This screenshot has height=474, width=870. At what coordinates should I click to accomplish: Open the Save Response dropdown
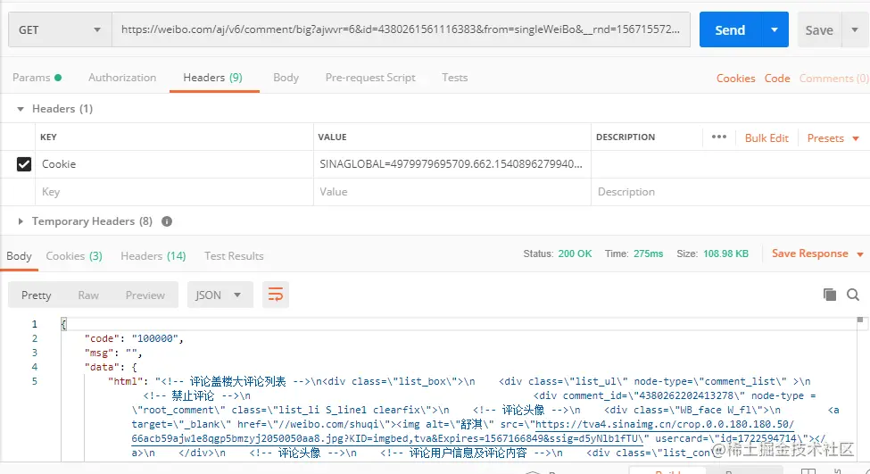[817, 254]
